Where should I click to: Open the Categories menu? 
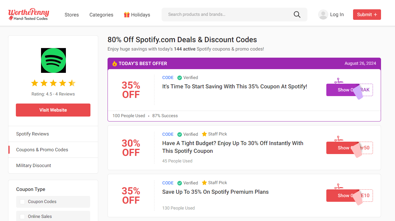click(x=101, y=15)
